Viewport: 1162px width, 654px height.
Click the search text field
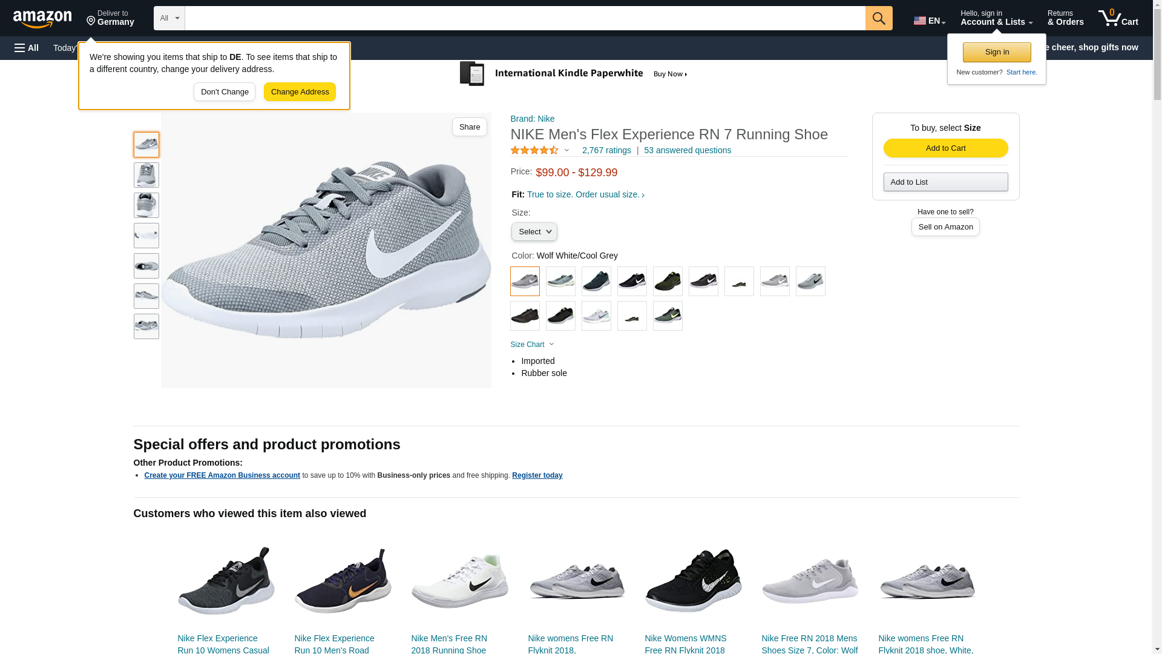point(525,18)
